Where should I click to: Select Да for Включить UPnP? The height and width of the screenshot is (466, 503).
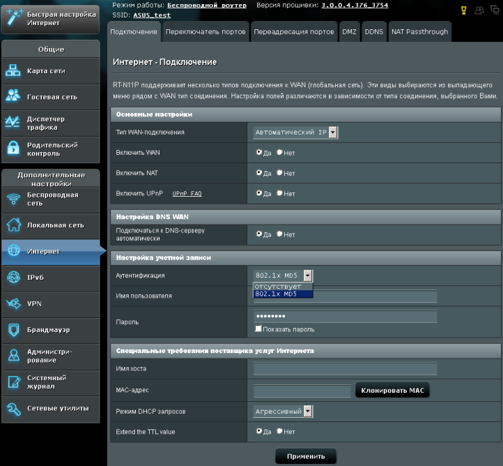coord(259,193)
